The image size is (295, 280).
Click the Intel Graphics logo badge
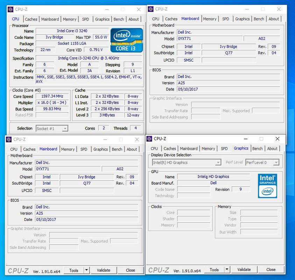(x=267, y=186)
